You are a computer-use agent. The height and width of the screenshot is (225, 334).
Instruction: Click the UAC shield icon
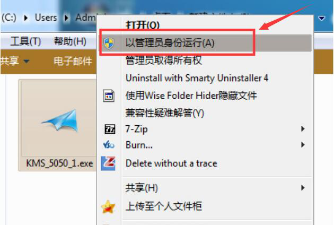coord(109,43)
